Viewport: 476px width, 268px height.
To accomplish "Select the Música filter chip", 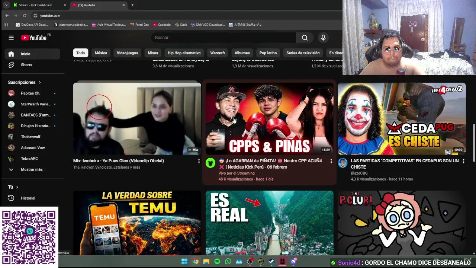I will point(101,53).
